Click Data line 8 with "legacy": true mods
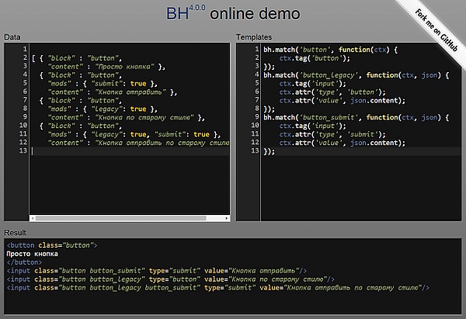The image size is (466, 319). pyautogui.click(x=103, y=109)
